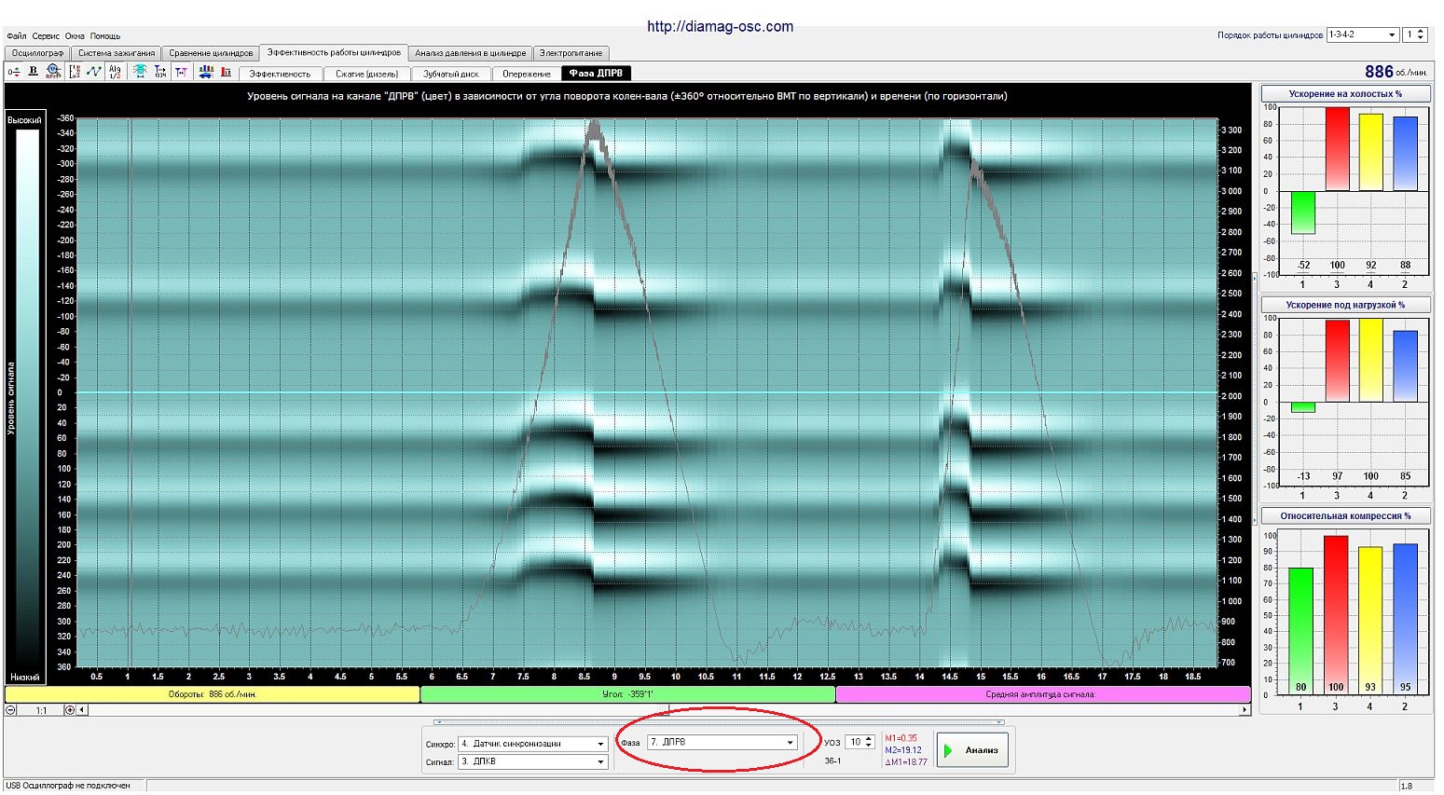1444x795 pixels.
Task: Click the T-arrow 1234 toolbar icon
Action: (160, 72)
